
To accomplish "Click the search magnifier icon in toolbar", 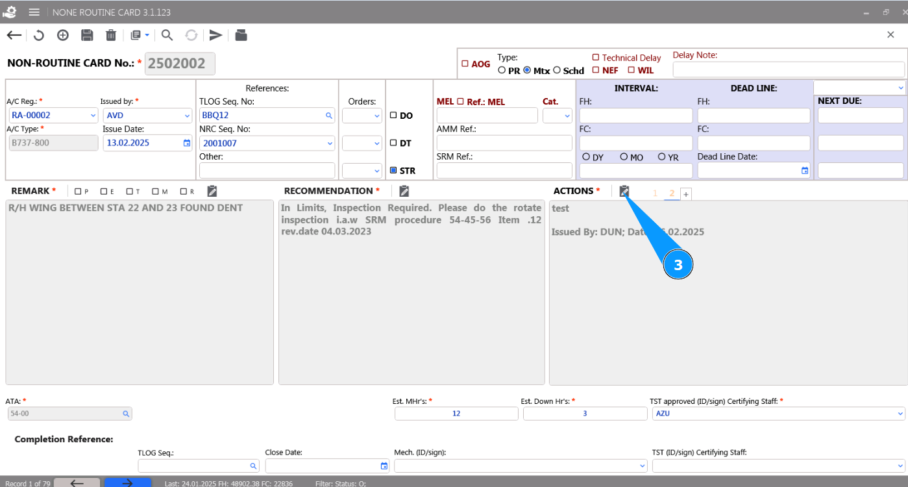I will tap(167, 35).
